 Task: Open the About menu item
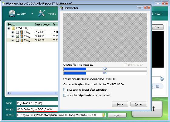point(158,14)
